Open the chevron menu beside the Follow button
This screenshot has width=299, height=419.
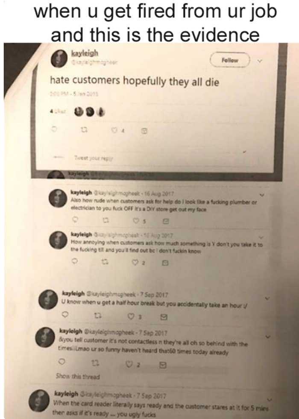pyautogui.click(x=259, y=61)
